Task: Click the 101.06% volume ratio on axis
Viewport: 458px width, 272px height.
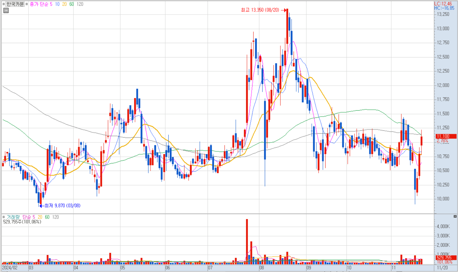Action: coord(445,262)
